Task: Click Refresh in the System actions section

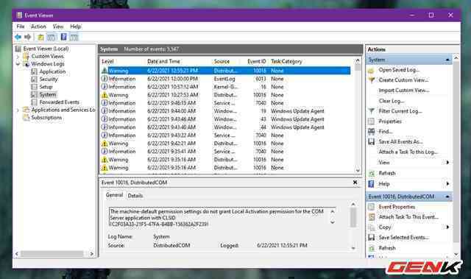Action: click(387, 173)
